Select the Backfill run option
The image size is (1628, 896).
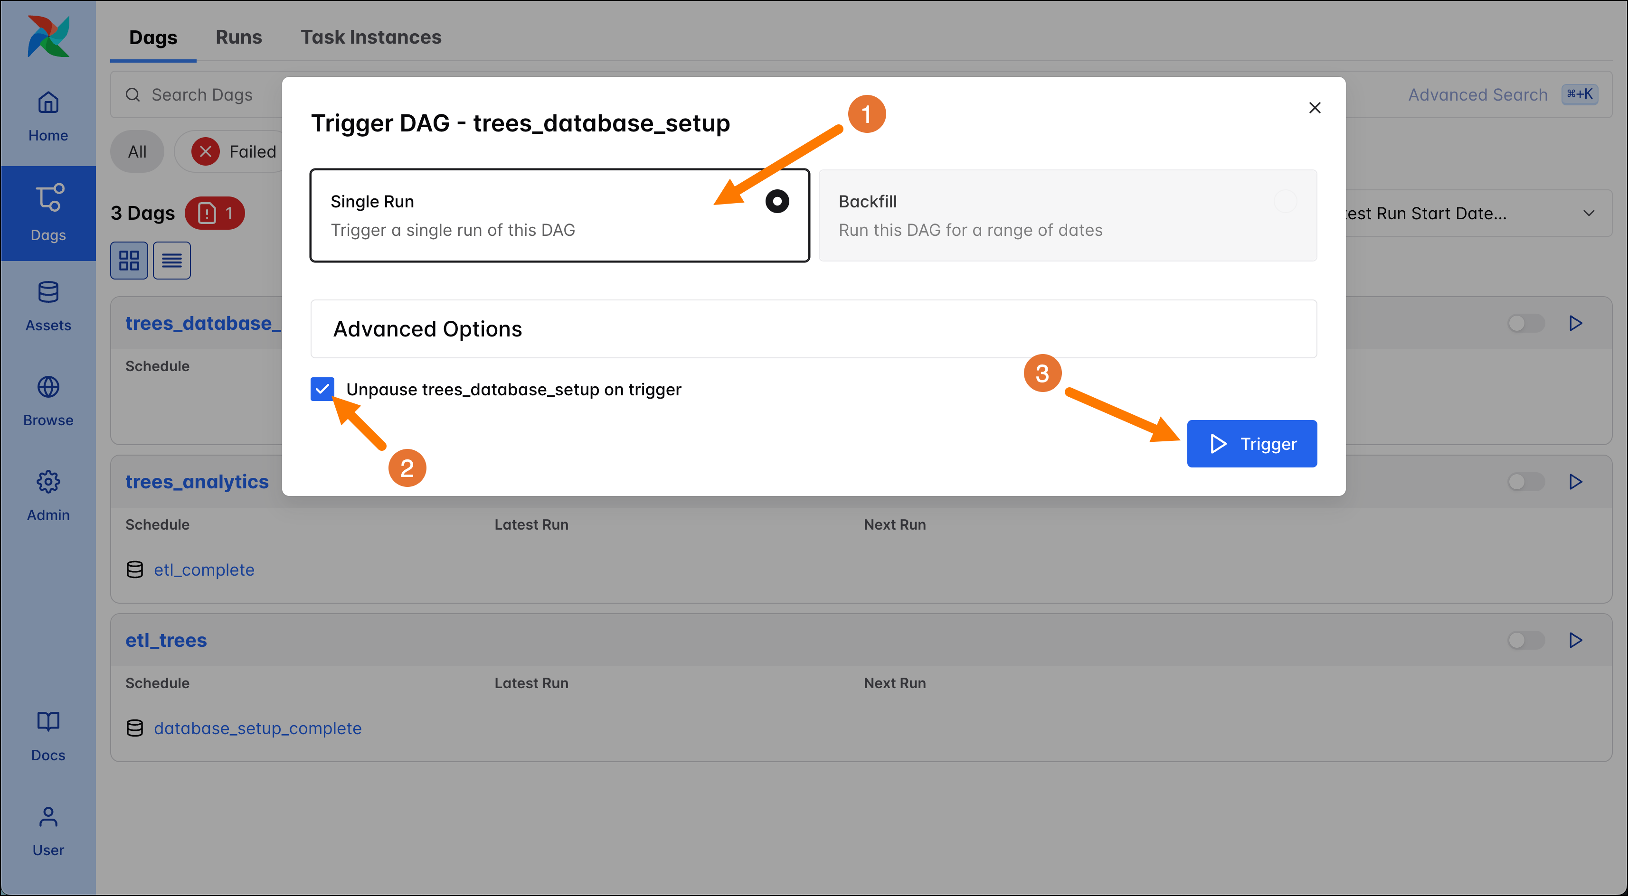tap(1068, 215)
